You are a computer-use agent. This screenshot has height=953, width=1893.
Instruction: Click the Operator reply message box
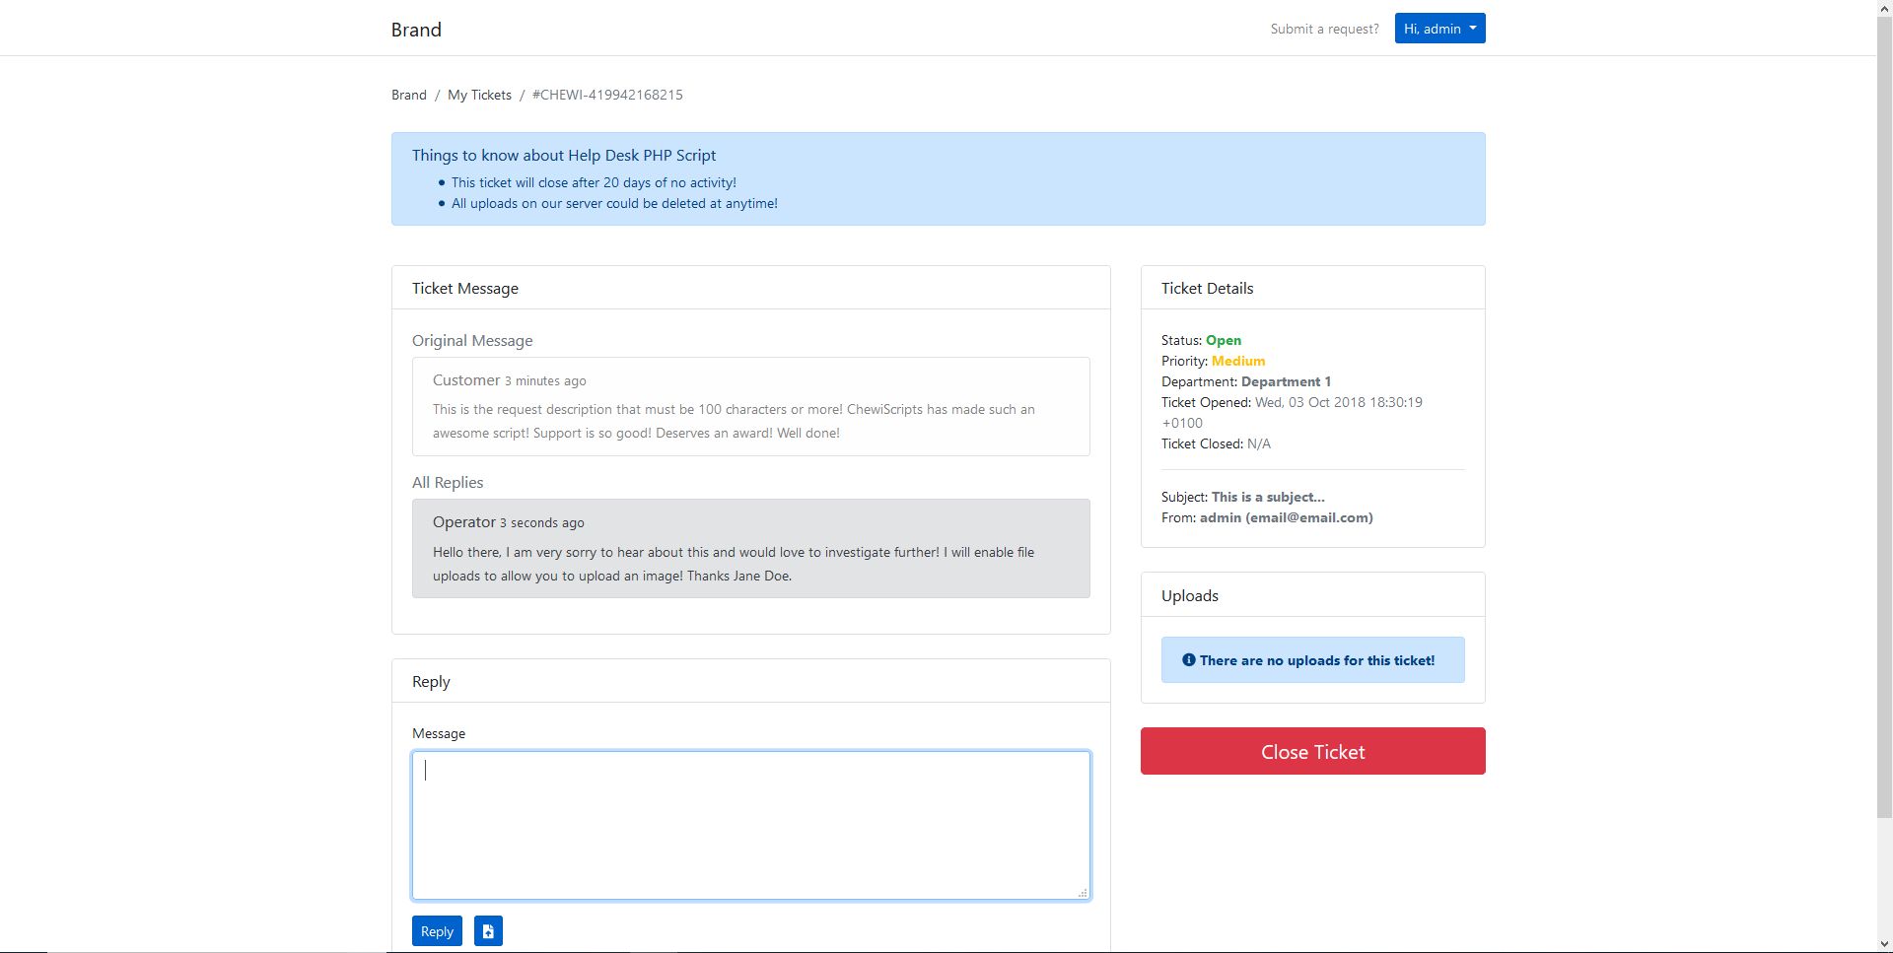750,548
